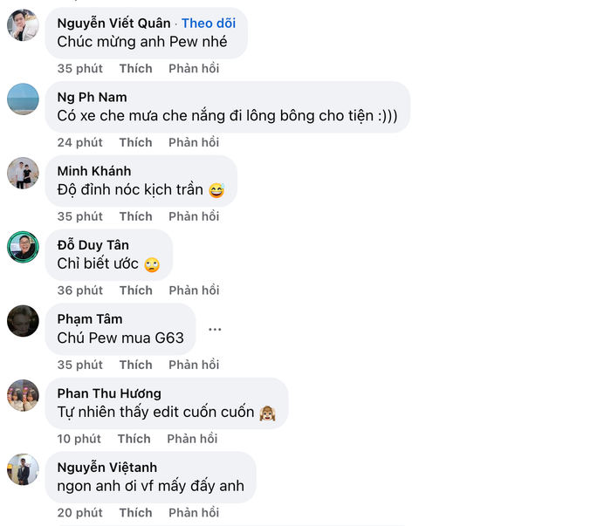Like Minh Khánh's comment
This screenshot has width=611, height=526.
135,216
